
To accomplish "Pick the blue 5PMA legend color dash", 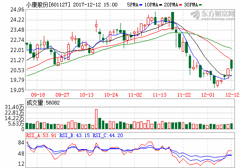I will [141, 5].
